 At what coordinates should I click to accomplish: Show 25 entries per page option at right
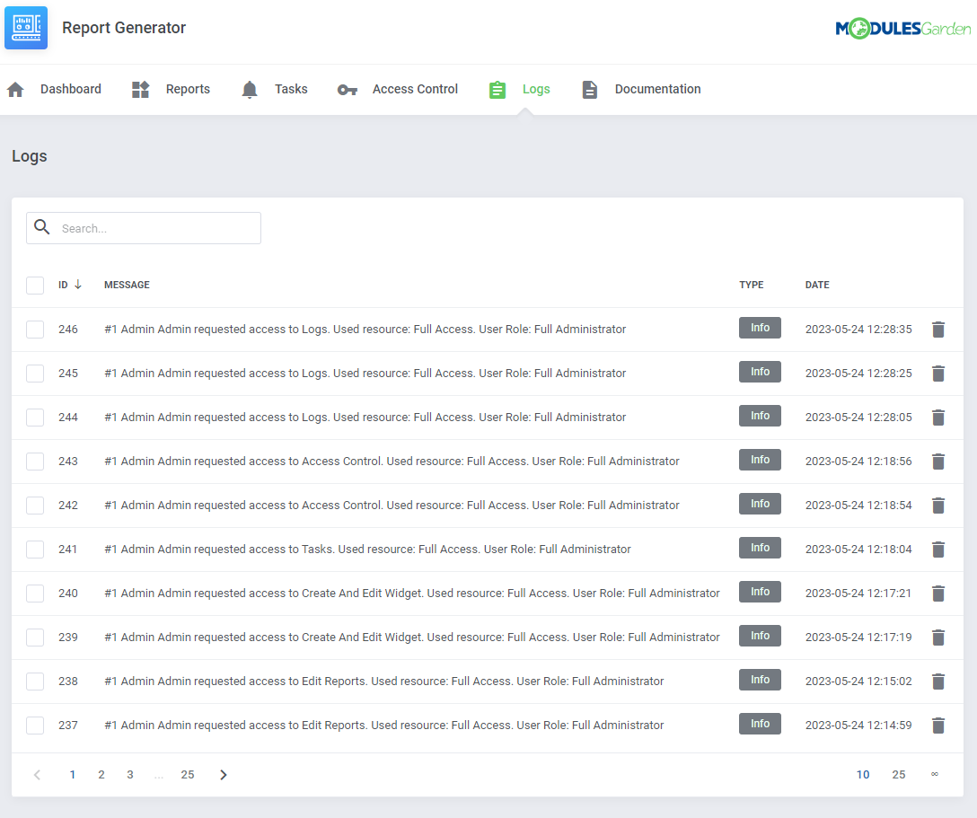pyautogui.click(x=899, y=774)
